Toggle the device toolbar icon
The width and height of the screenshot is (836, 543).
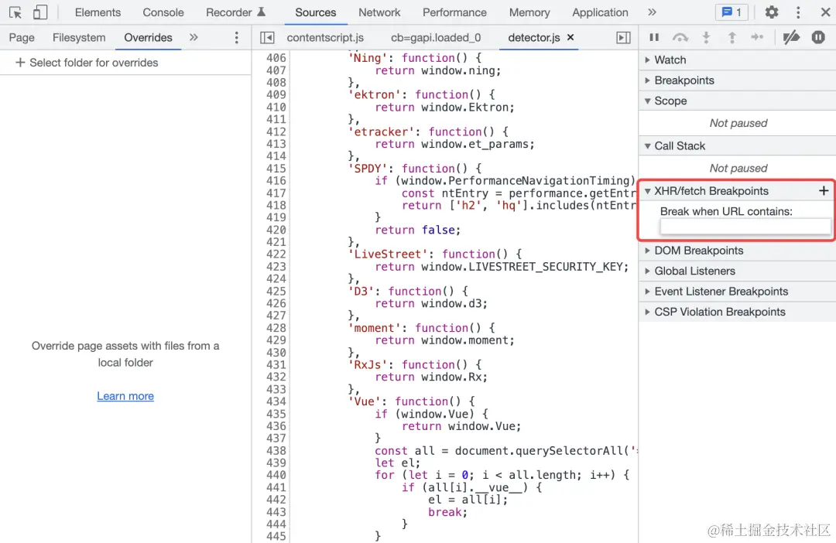tap(40, 12)
